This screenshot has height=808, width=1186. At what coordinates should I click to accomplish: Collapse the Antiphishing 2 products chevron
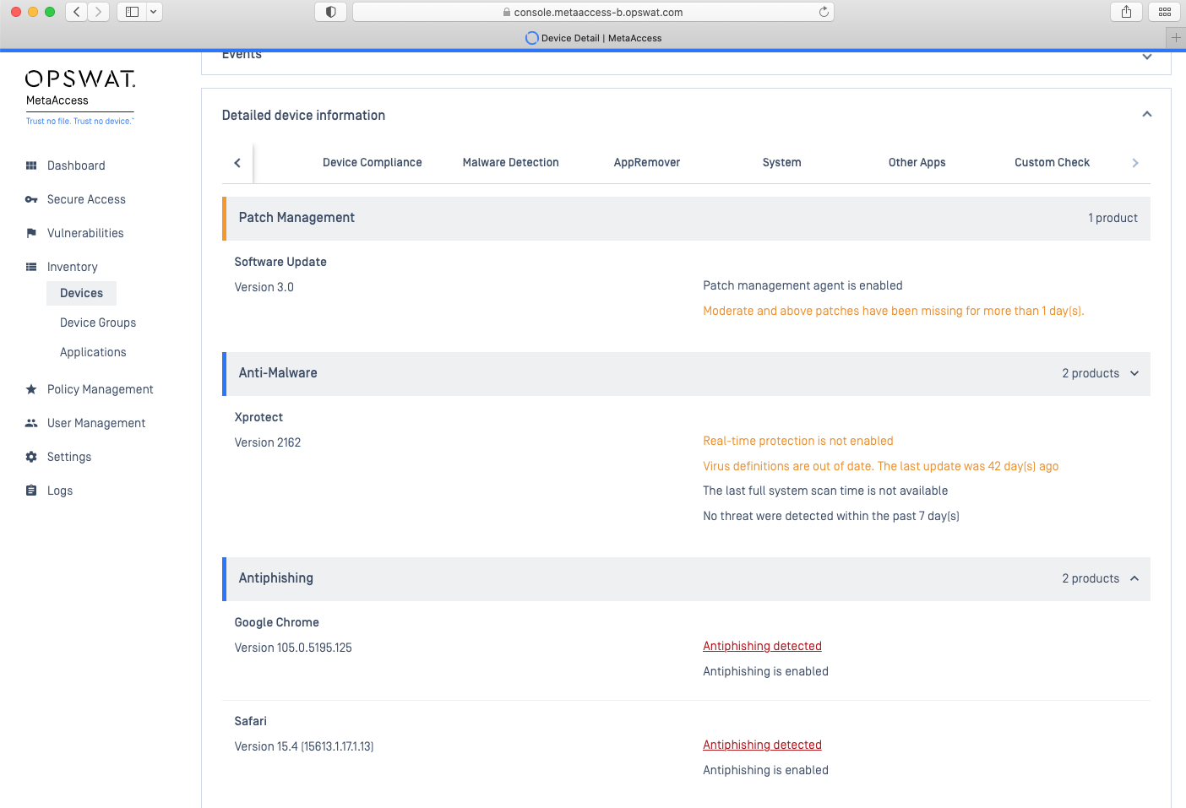click(1134, 578)
